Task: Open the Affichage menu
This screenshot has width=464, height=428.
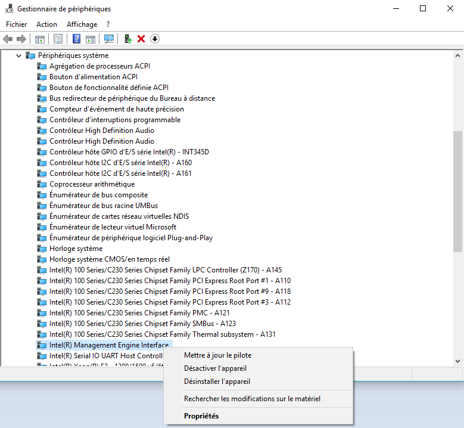Action: [x=82, y=24]
